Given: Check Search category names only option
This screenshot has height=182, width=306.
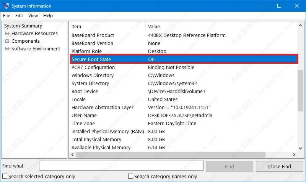Looking at the screenshot, I should (131, 176).
